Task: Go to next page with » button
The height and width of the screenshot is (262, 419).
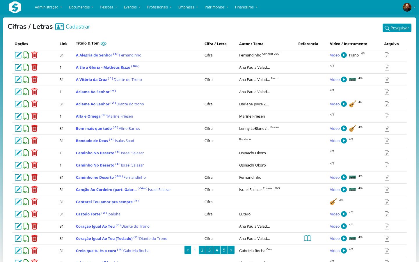Action: [x=231, y=250]
